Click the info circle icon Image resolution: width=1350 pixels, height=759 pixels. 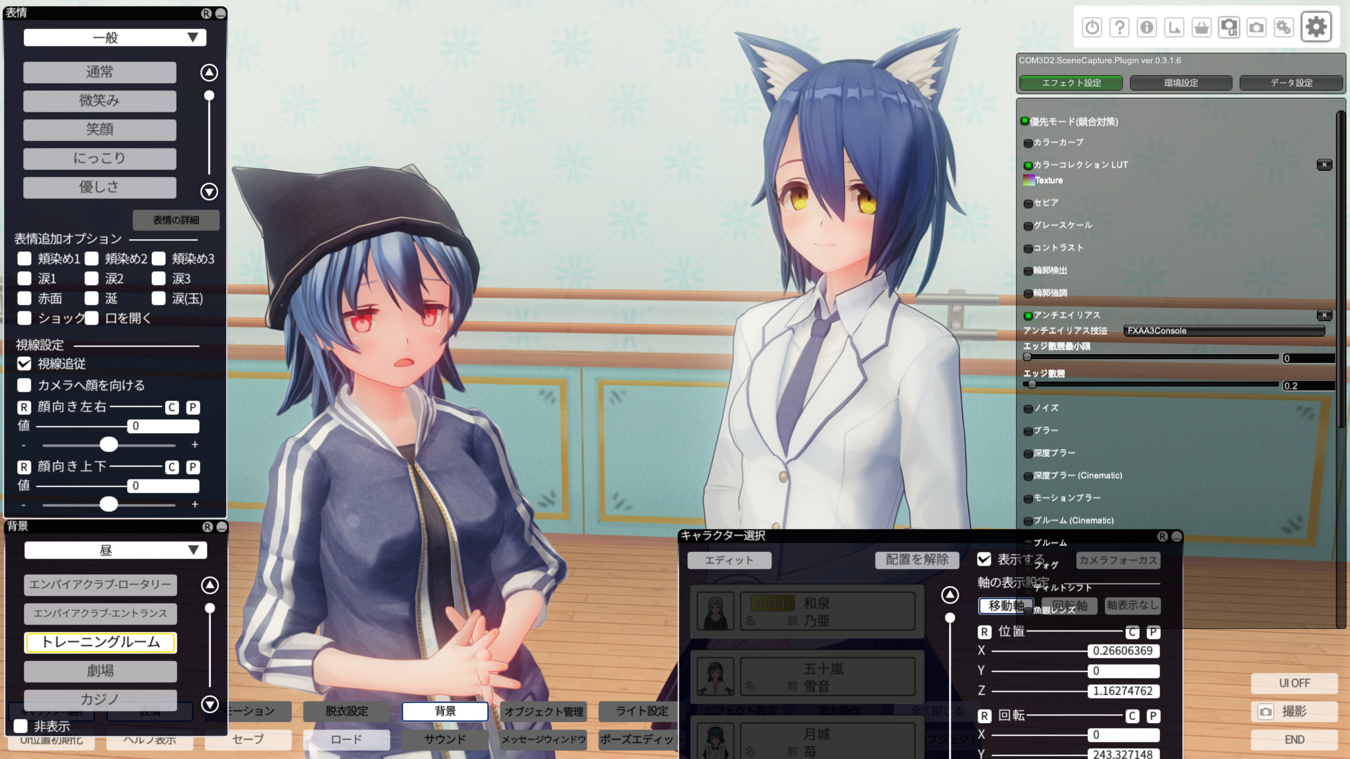point(1146,27)
